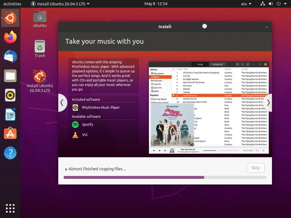Click the song row Do Right Woman
This screenshot has height=218, width=291.
tap(220, 79)
